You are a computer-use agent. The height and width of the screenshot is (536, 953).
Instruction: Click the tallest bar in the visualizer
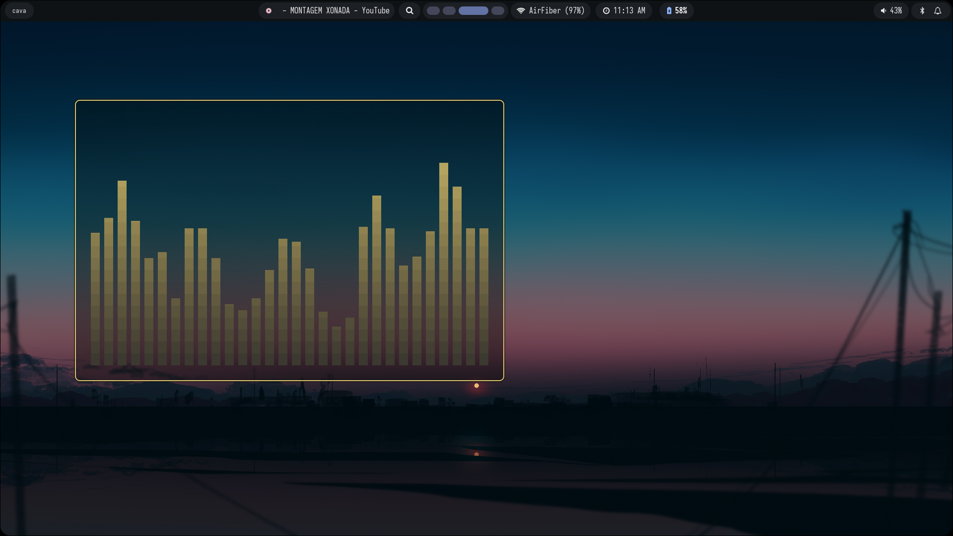[443, 263]
